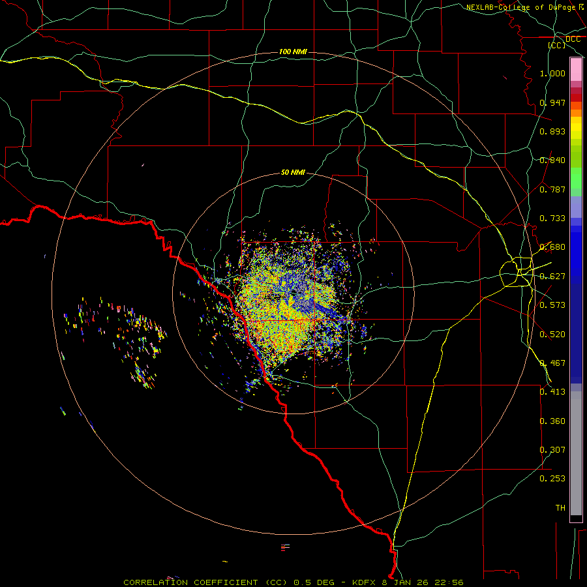Click the 1.000 scale value
This screenshot has width=587, height=587.
[552, 73]
